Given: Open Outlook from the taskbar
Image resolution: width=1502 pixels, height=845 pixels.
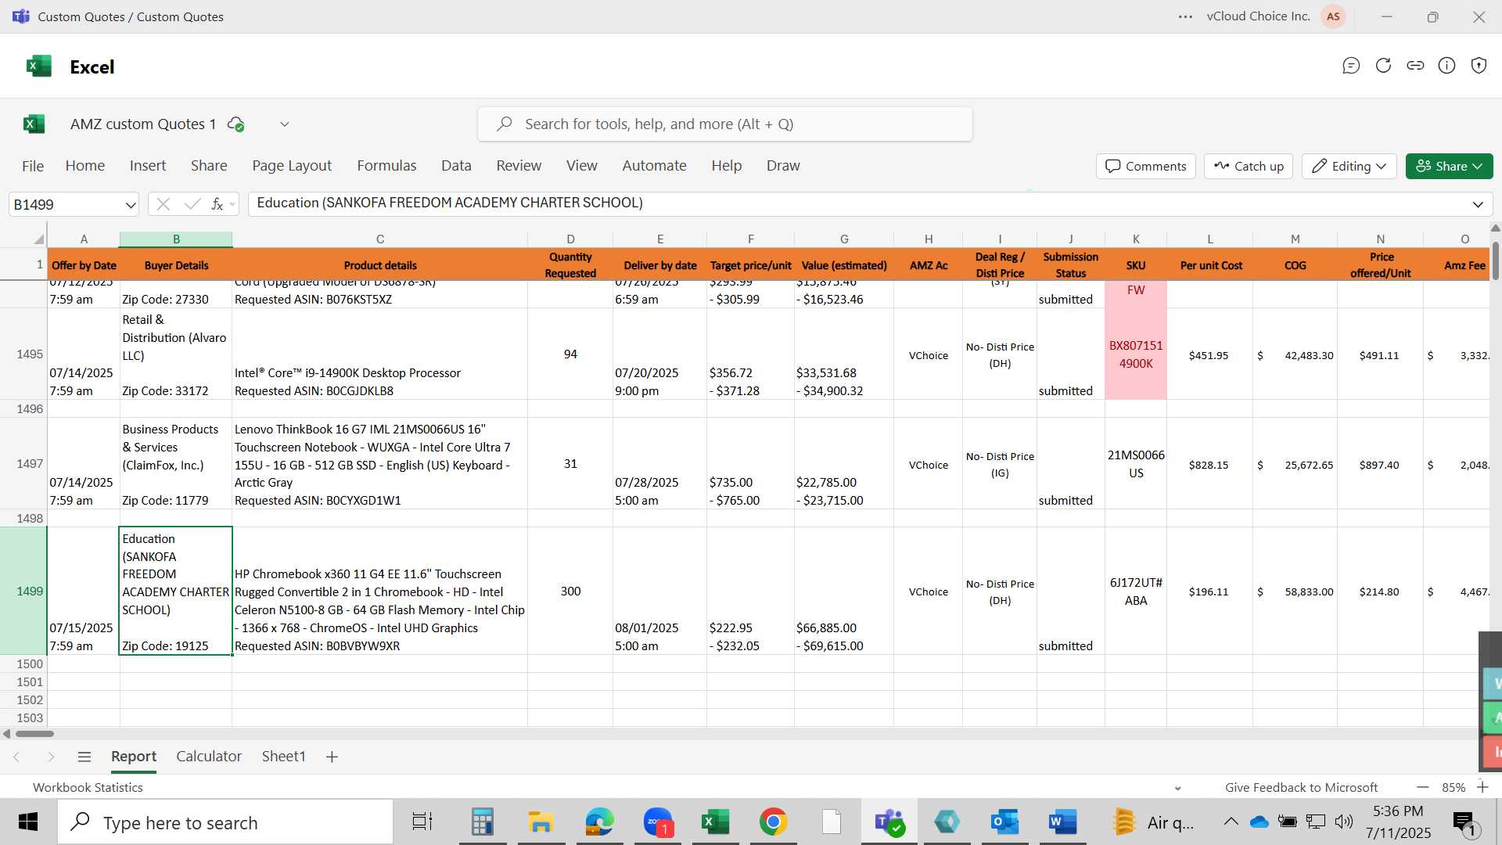Looking at the screenshot, I should (1004, 822).
